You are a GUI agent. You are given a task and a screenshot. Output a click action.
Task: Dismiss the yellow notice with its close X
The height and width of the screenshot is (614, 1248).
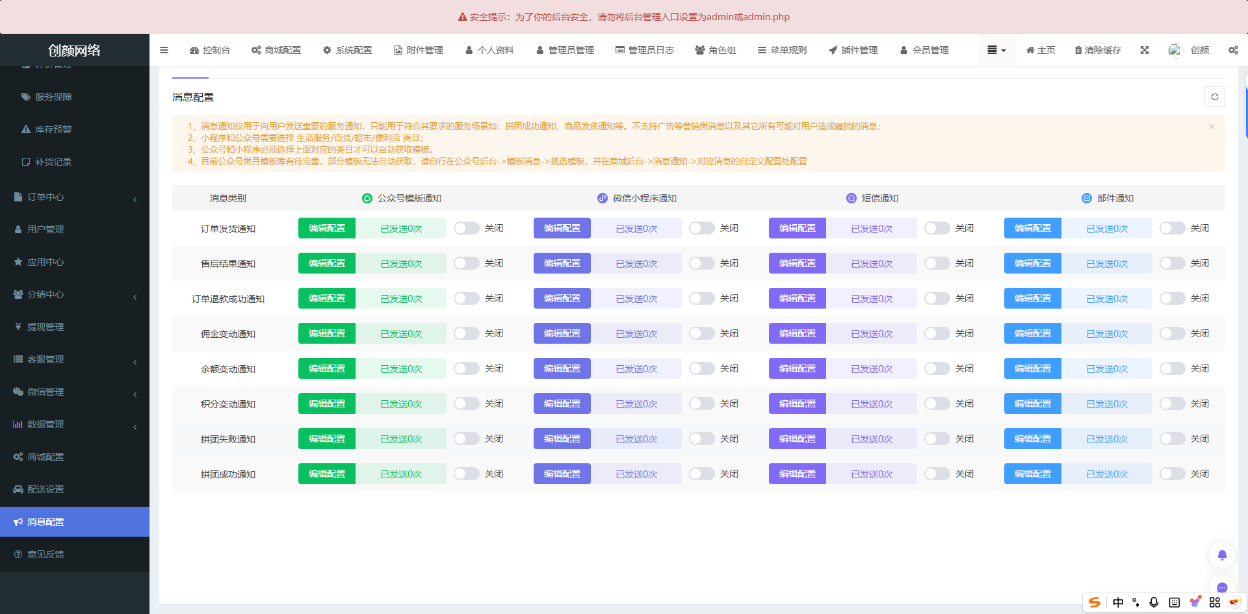(x=1211, y=127)
